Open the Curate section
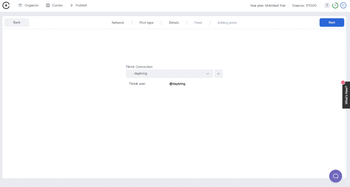 click(54, 5)
